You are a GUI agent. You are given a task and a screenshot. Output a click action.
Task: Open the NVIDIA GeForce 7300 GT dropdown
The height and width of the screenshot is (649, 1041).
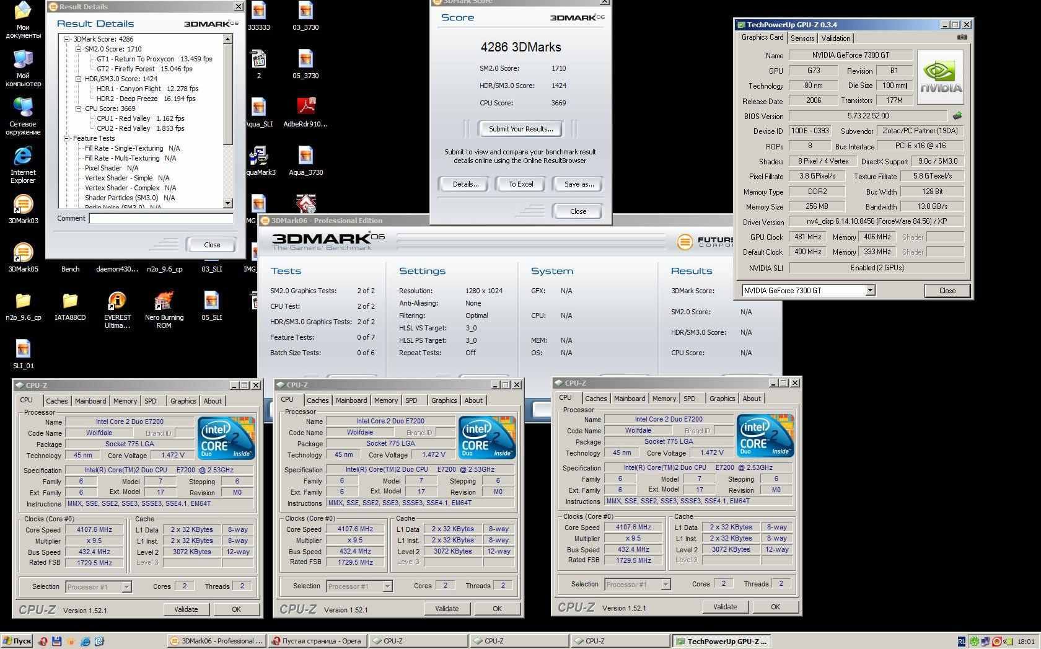pyautogui.click(x=870, y=290)
